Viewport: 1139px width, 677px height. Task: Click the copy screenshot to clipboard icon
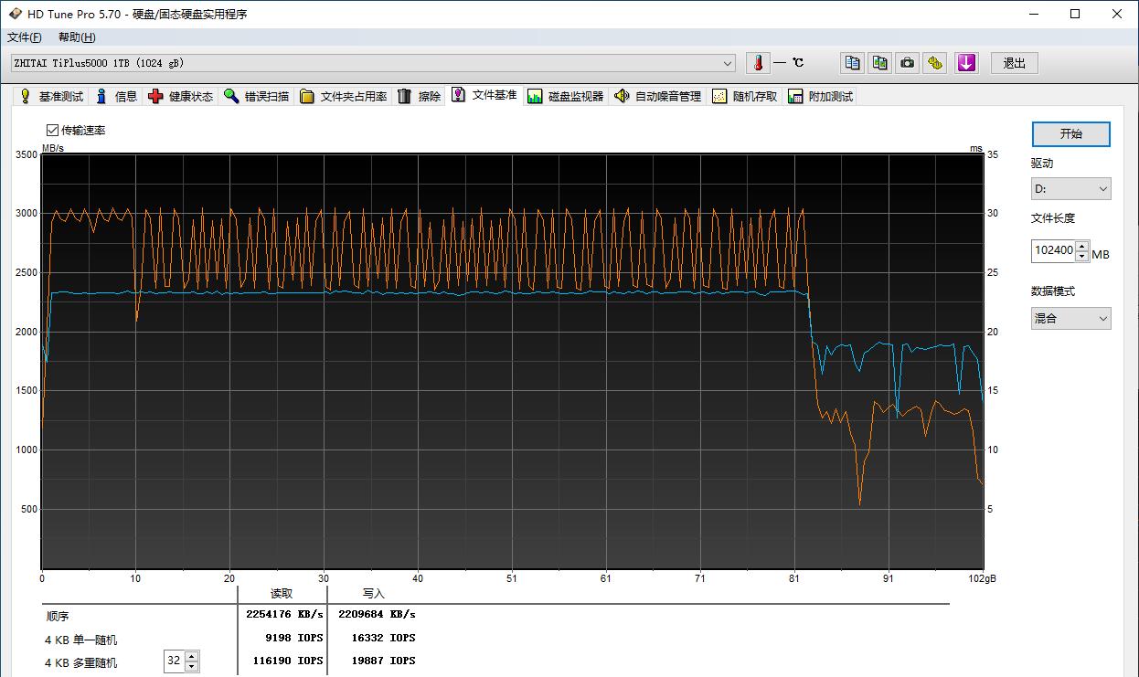coord(879,63)
